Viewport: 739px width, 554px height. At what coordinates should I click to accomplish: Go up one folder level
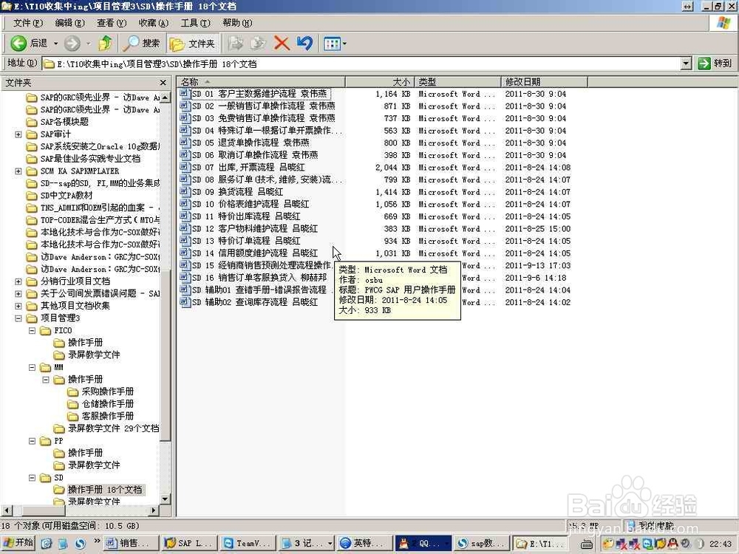pos(105,44)
